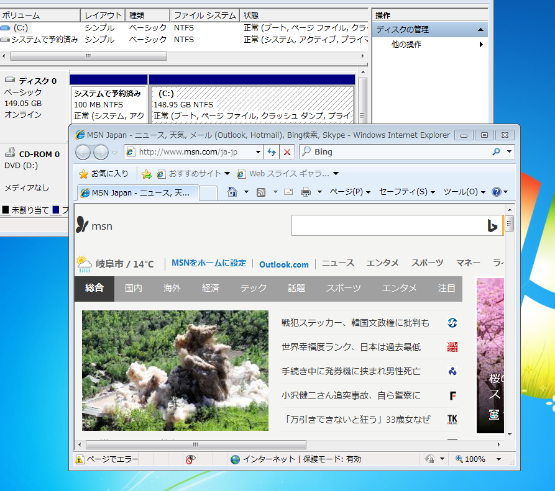Click the Internet zone globe icon

point(235,459)
